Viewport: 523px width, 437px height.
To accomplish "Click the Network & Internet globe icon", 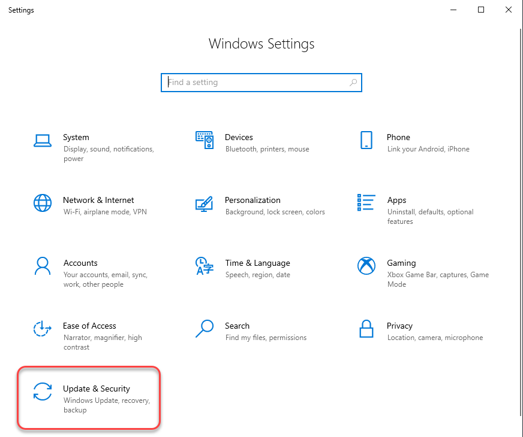I will tap(43, 203).
